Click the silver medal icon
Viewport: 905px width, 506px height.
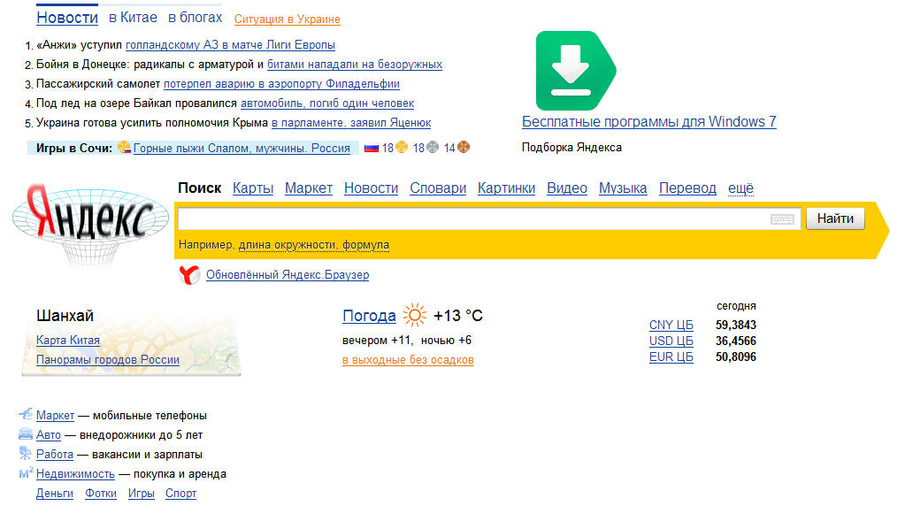point(433,148)
